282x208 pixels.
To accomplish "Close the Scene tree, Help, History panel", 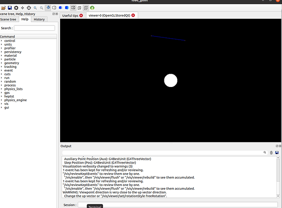I will point(57,14).
